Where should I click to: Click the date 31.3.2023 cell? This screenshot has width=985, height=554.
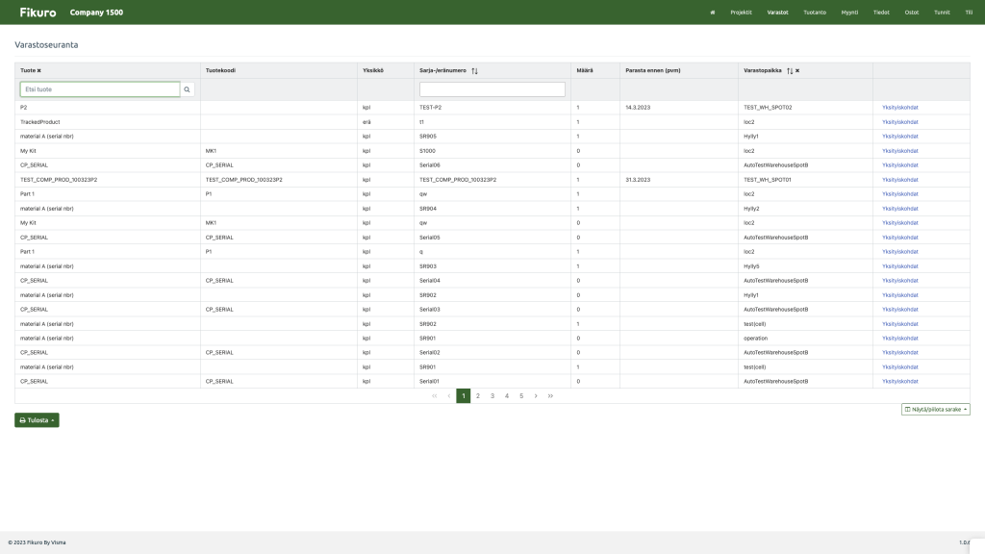click(x=638, y=180)
